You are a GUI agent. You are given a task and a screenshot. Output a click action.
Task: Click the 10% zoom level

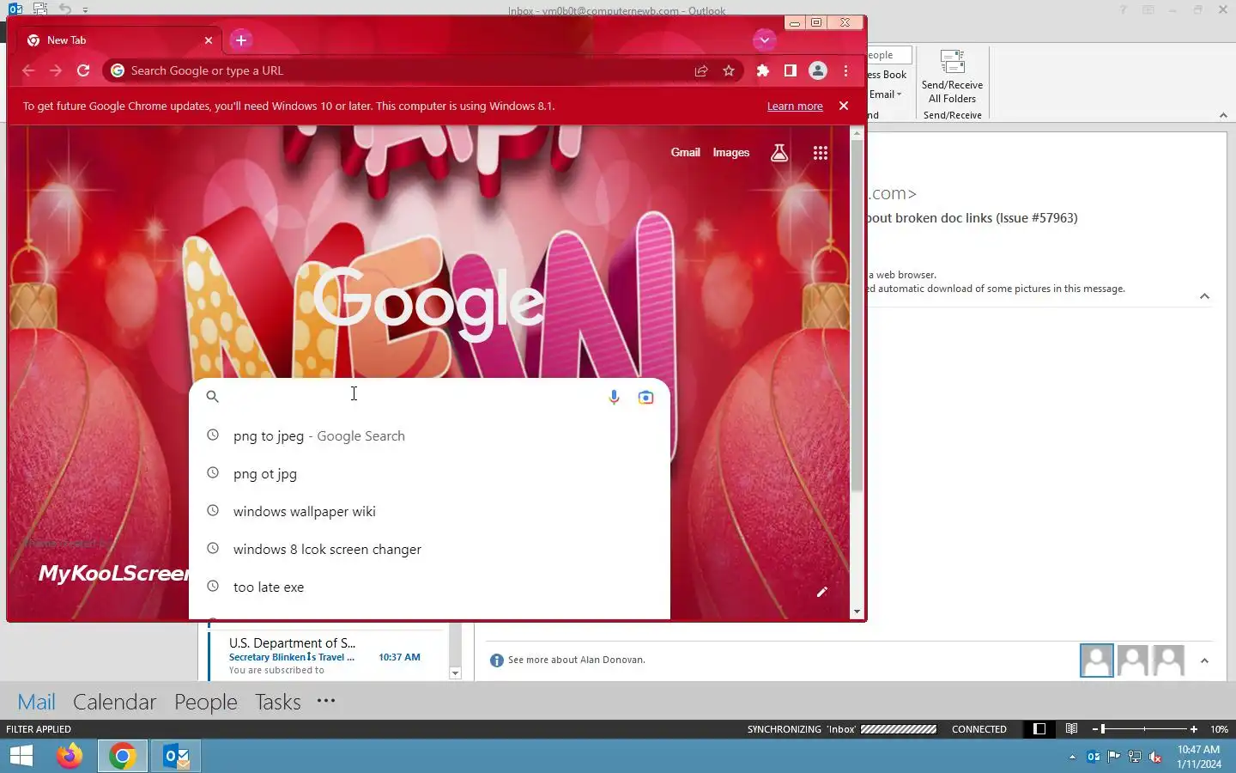coord(1219,729)
